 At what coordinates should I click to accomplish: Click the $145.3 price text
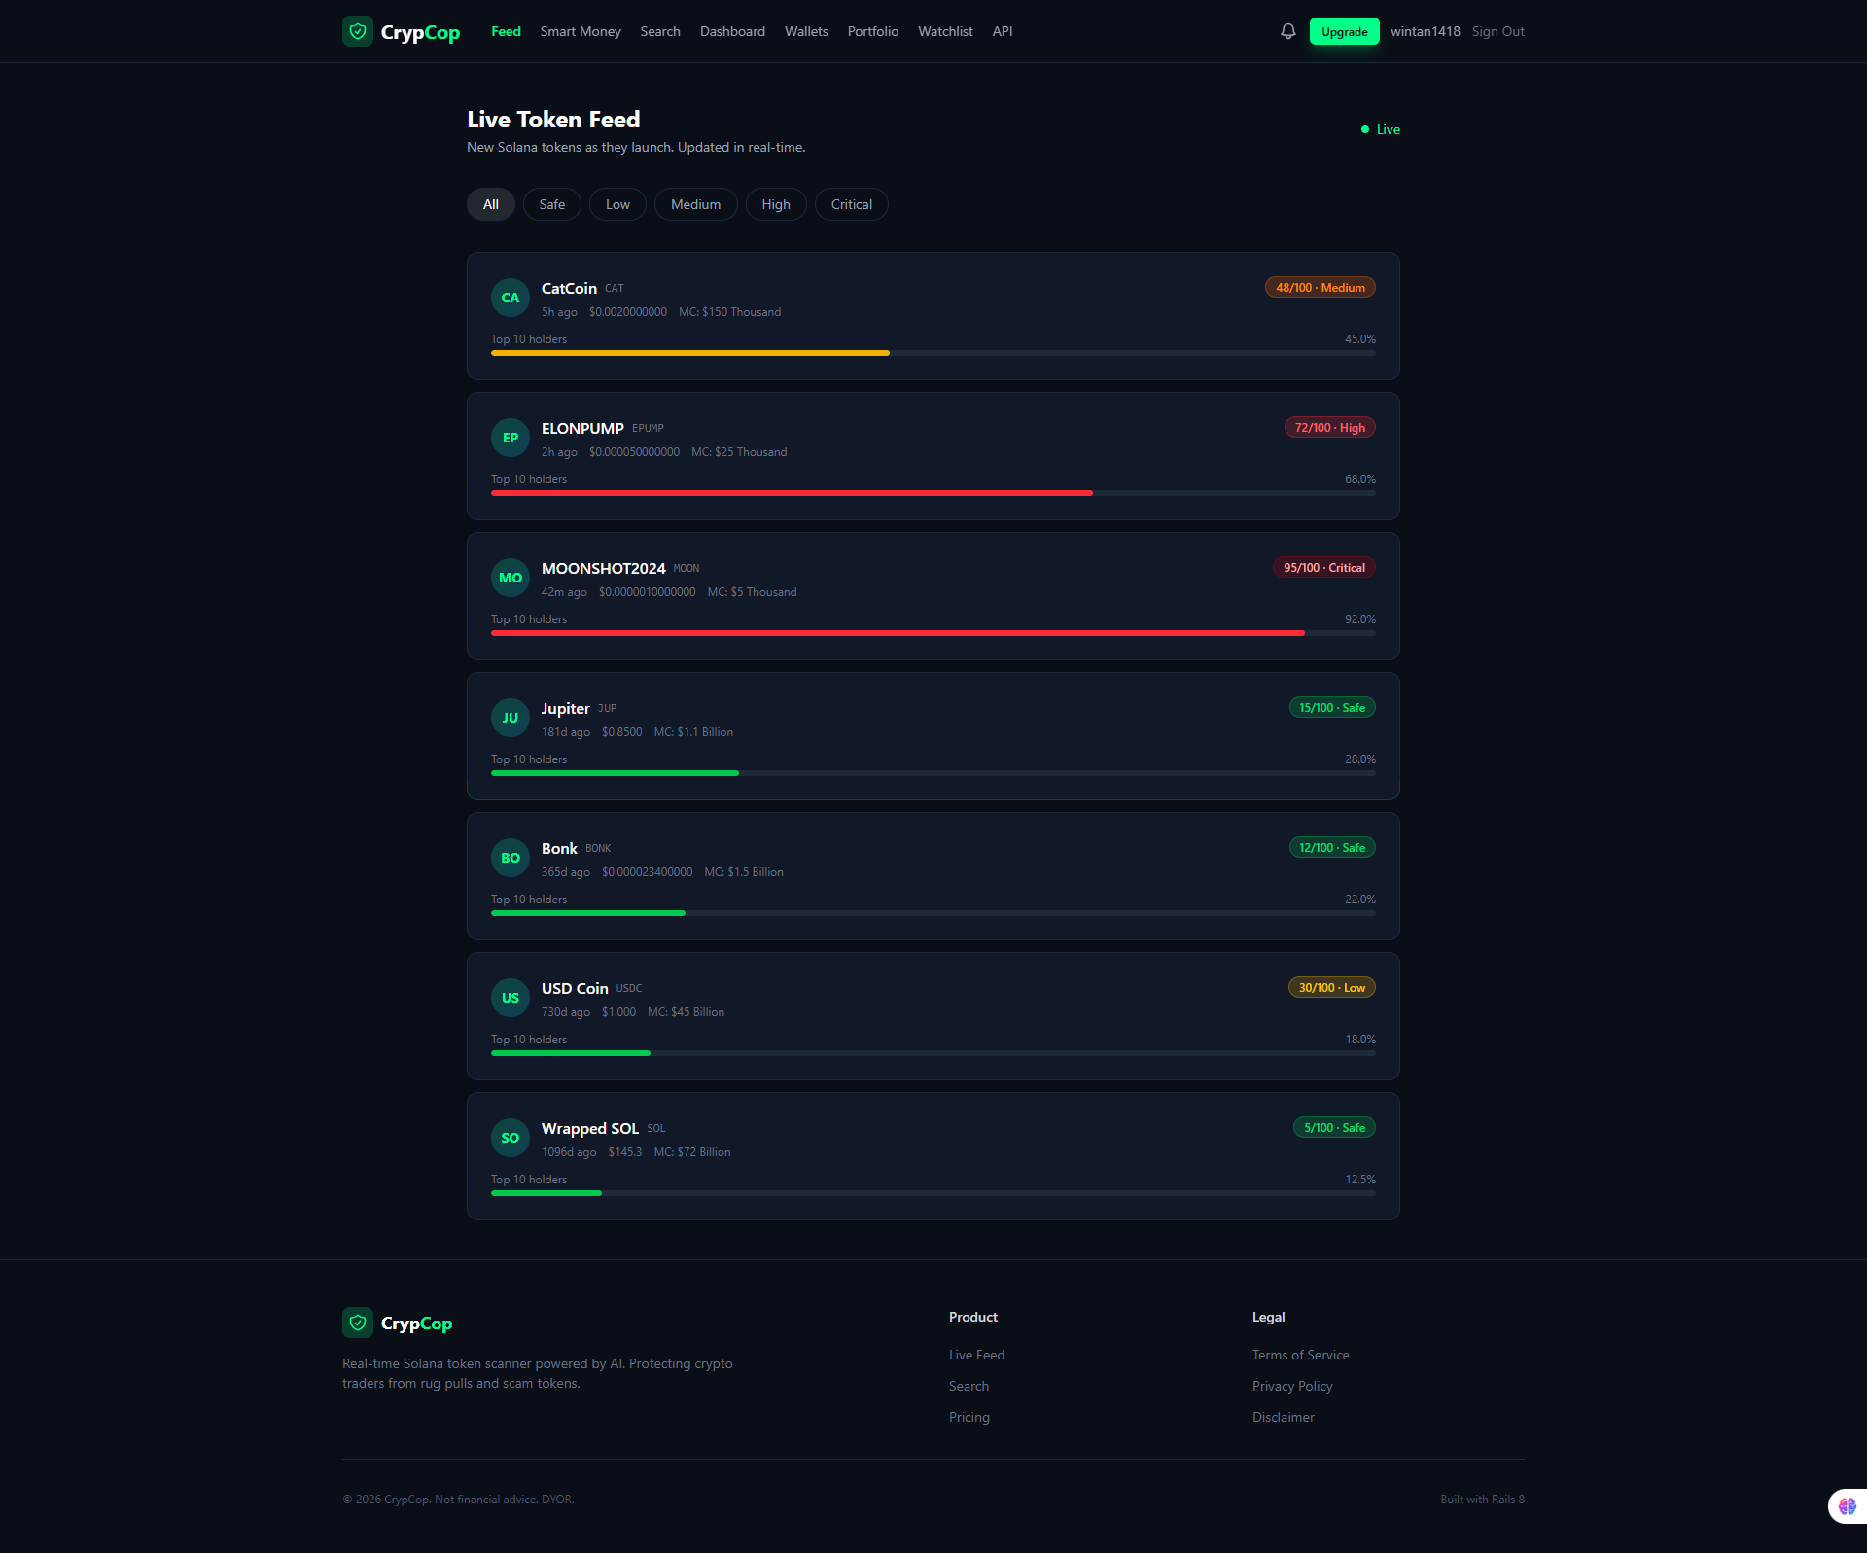(x=625, y=1152)
